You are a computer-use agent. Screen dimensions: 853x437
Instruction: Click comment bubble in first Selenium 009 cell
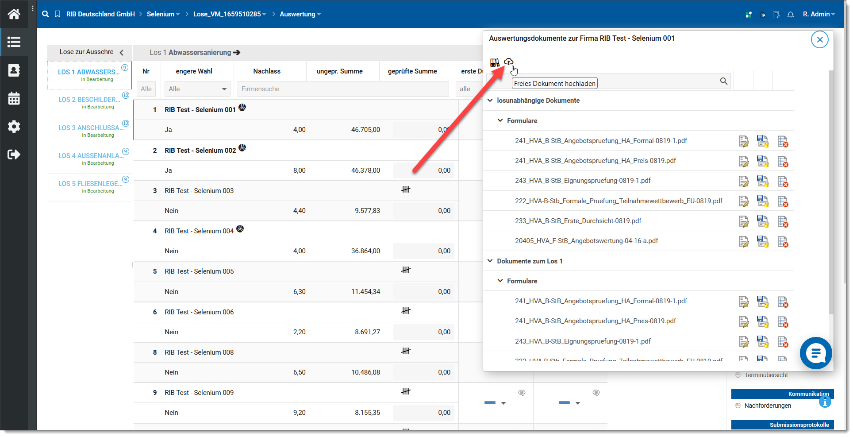tap(522, 393)
